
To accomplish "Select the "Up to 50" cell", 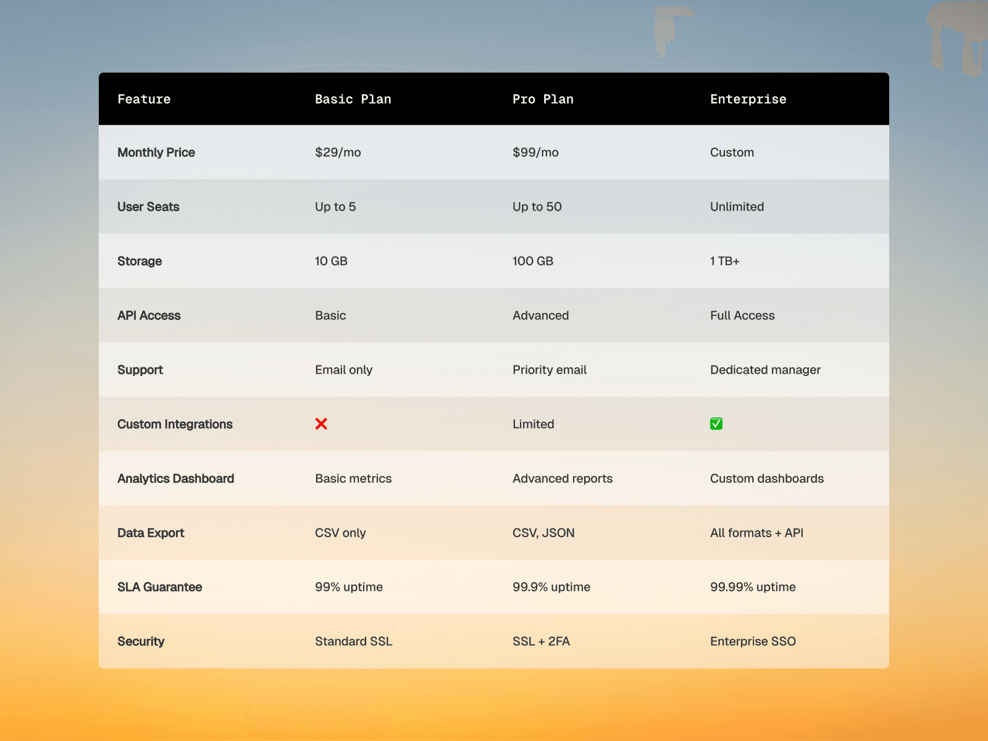I will tap(537, 207).
